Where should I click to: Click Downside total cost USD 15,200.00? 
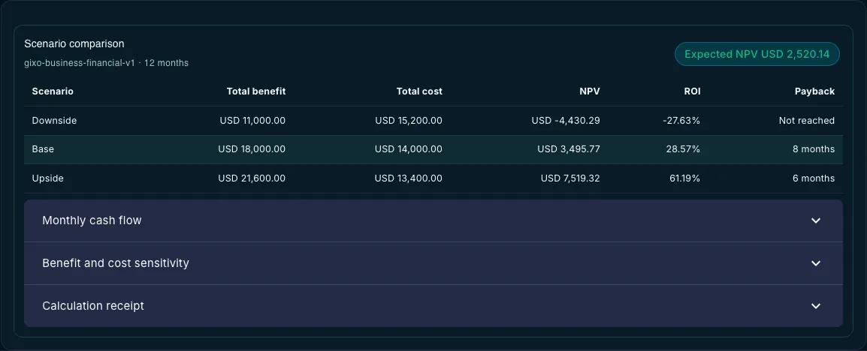(409, 120)
